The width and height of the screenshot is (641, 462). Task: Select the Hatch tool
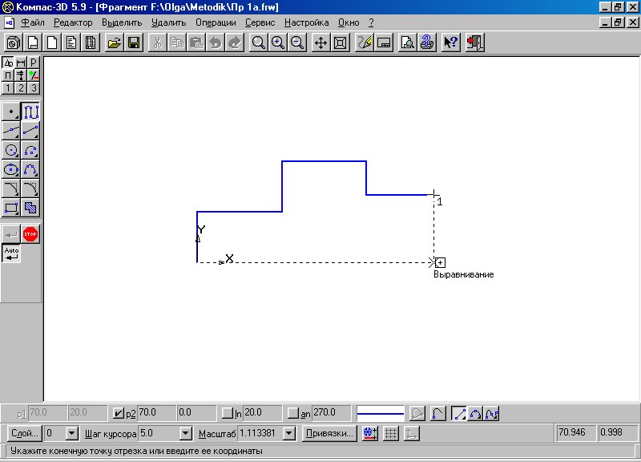(x=30, y=208)
